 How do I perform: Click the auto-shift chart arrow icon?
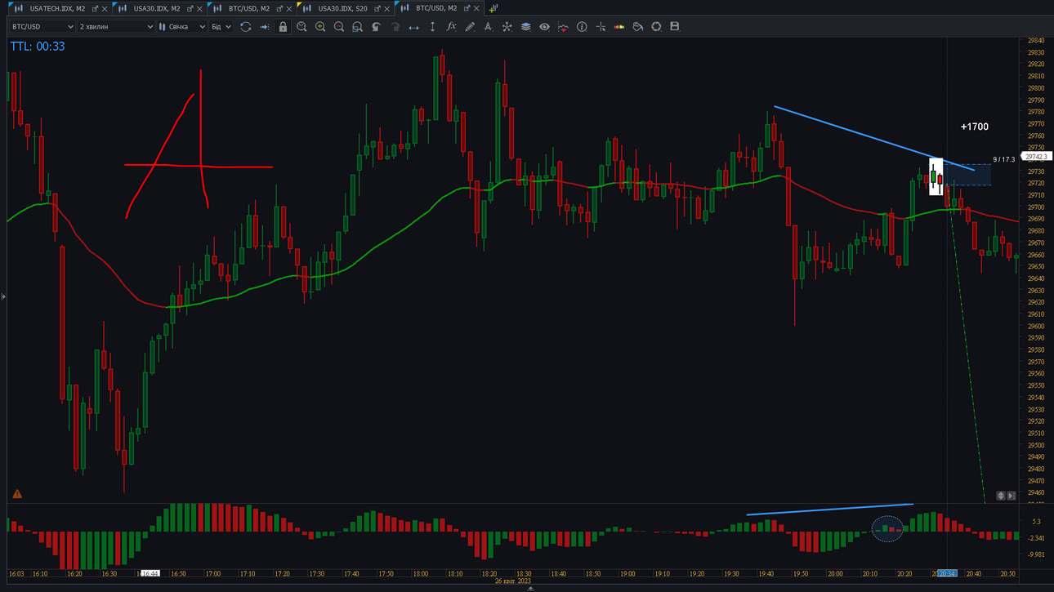coord(264,27)
